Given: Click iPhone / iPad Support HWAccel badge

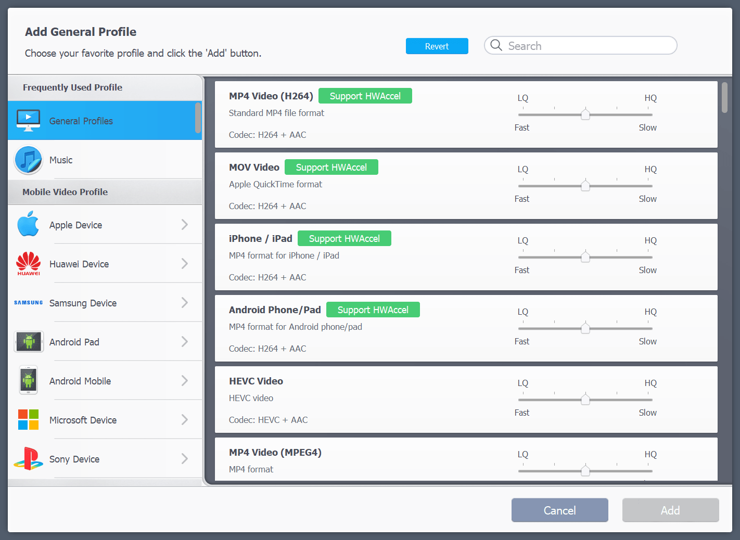Looking at the screenshot, I should tap(345, 238).
